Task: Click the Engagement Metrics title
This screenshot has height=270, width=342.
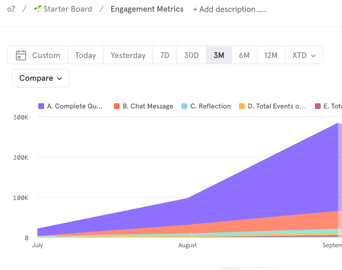Action: [147, 9]
